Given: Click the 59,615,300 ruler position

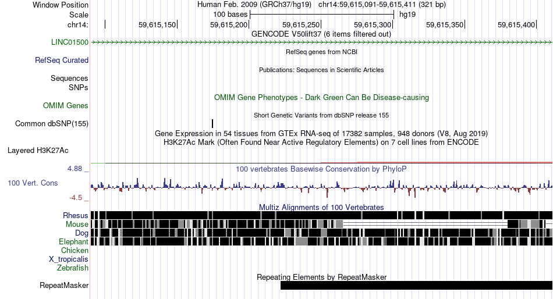Looking at the screenshot, I should point(373,24).
